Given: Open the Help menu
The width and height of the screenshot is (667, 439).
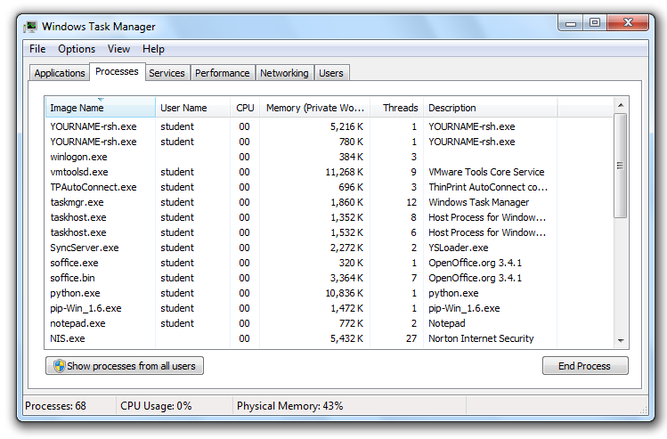Looking at the screenshot, I should click(153, 49).
